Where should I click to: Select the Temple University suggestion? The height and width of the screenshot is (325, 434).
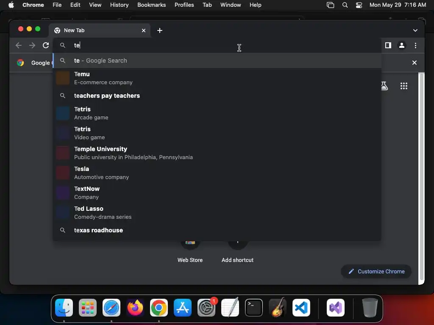click(x=217, y=153)
